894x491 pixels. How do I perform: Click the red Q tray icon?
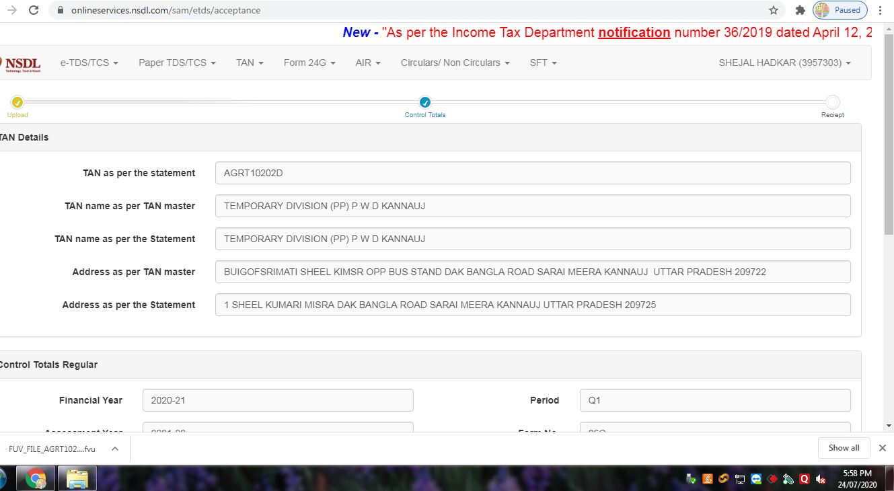tap(805, 479)
